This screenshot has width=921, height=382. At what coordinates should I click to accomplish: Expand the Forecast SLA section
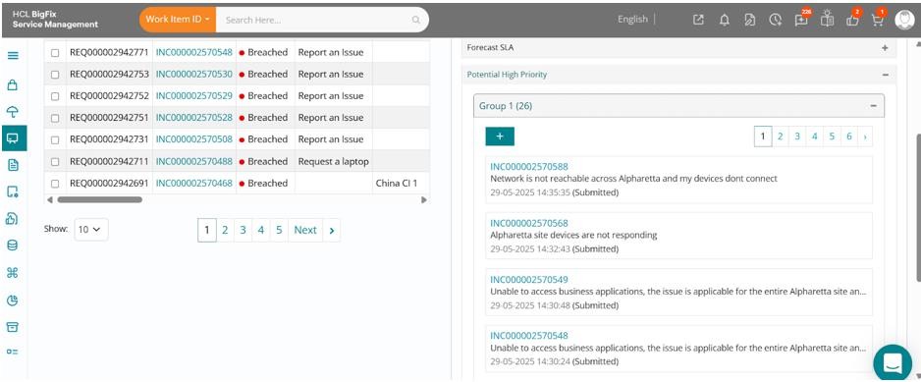tap(885, 48)
